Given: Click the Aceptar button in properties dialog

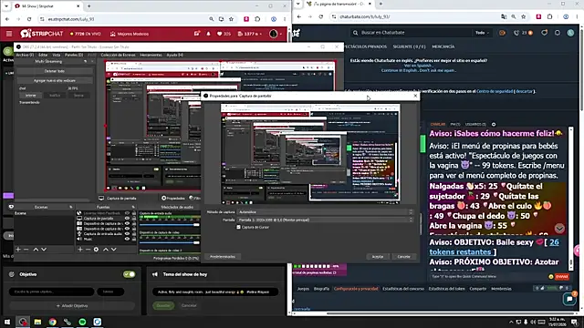Looking at the screenshot, I should point(378,257).
